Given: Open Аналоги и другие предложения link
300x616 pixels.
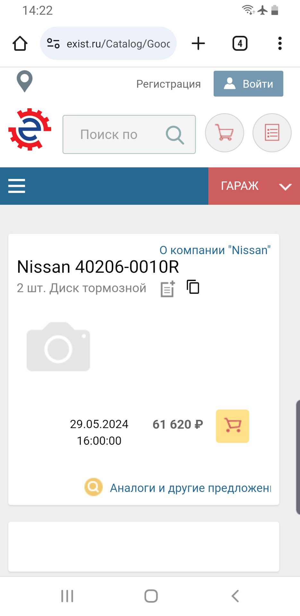Looking at the screenshot, I should pyautogui.click(x=191, y=488).
